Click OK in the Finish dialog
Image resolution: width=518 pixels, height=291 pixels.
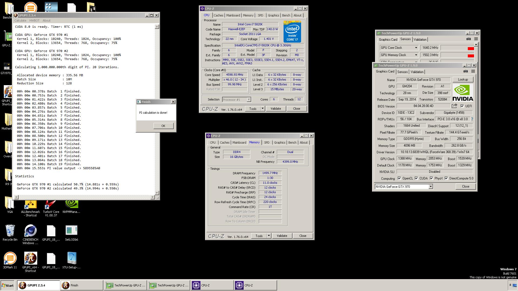pos(163,126)
